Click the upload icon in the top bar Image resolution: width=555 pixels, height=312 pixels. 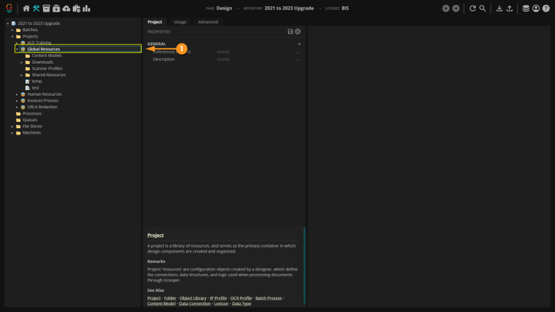509,8
